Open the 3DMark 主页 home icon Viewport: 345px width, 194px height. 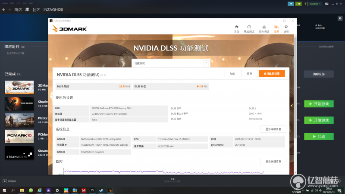tap(236, 29)
